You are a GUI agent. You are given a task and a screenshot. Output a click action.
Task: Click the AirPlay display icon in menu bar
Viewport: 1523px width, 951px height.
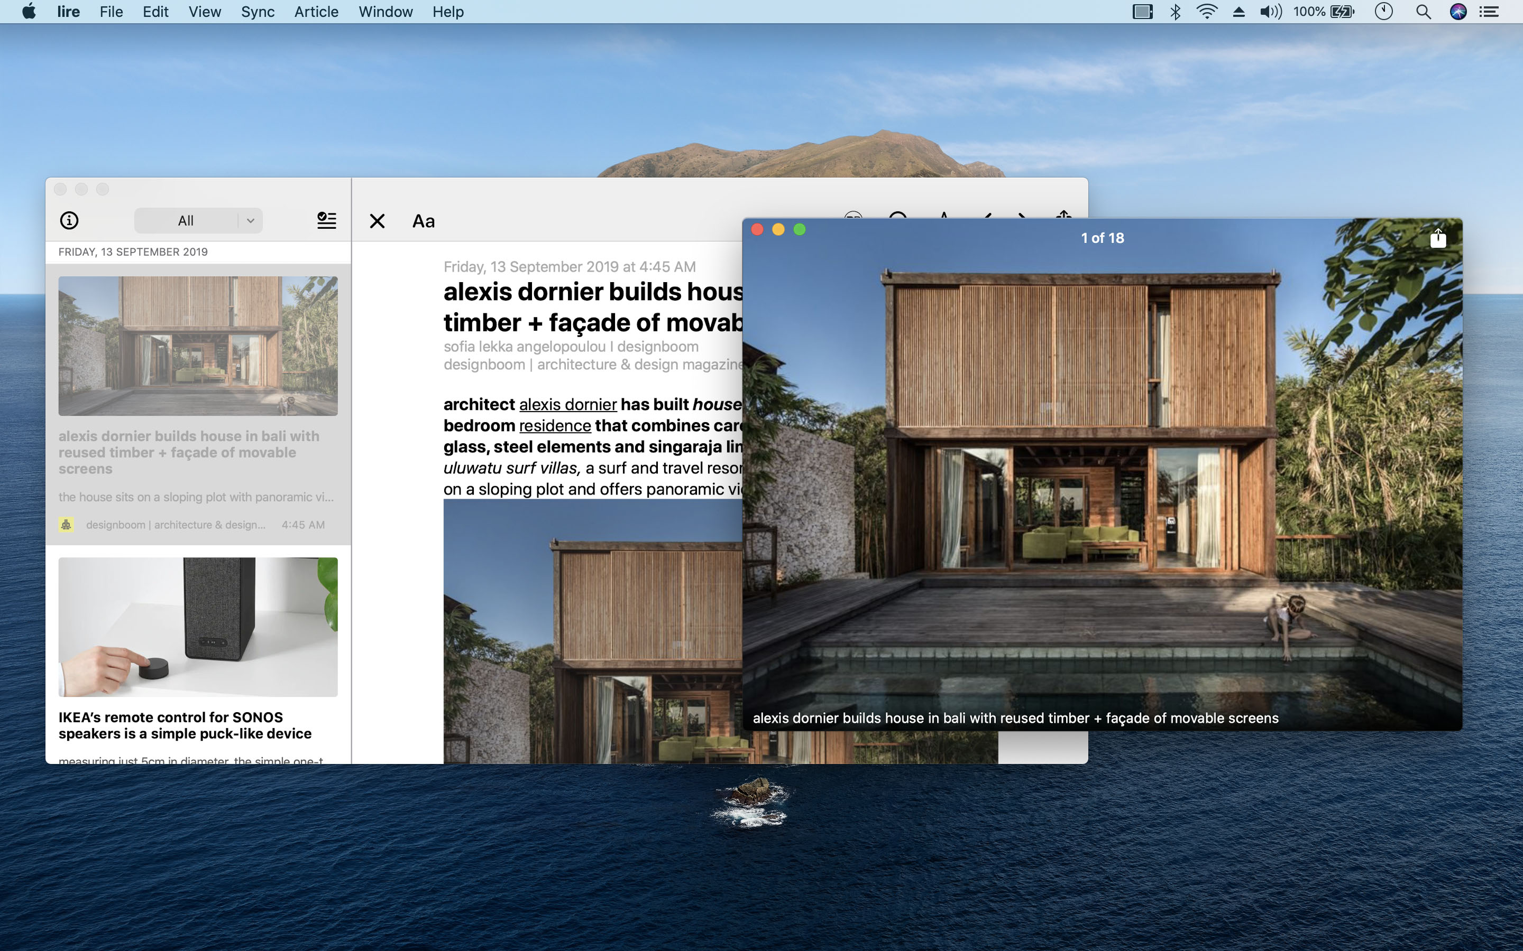pos(1142,11)
